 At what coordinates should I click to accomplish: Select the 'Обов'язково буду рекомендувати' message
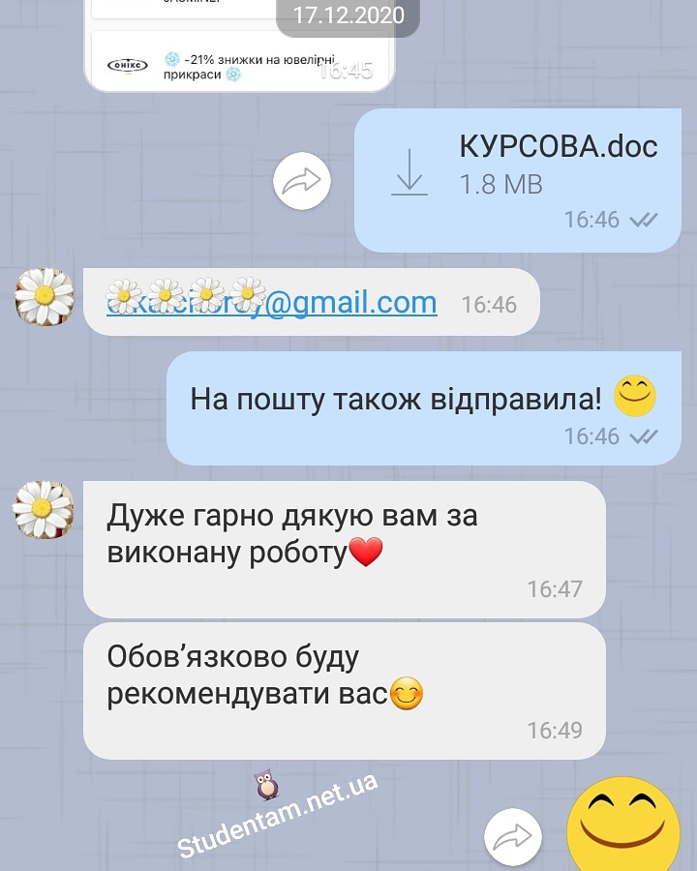click(x=344, y=690)
